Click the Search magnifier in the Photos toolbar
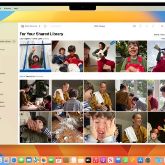 click(162, 26)
